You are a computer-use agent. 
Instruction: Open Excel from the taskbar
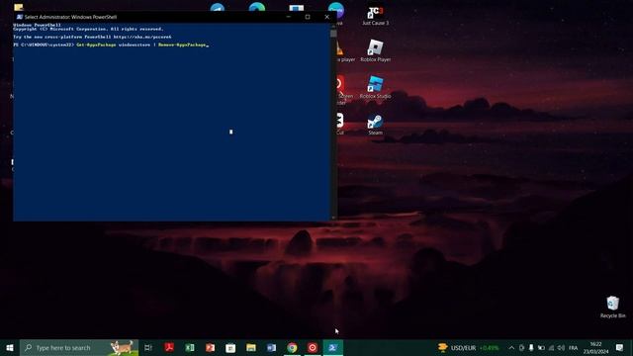coord(189,347)
